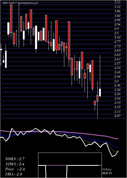
Task: Select the 2.24 axis value
Action: tap(117, 98)
